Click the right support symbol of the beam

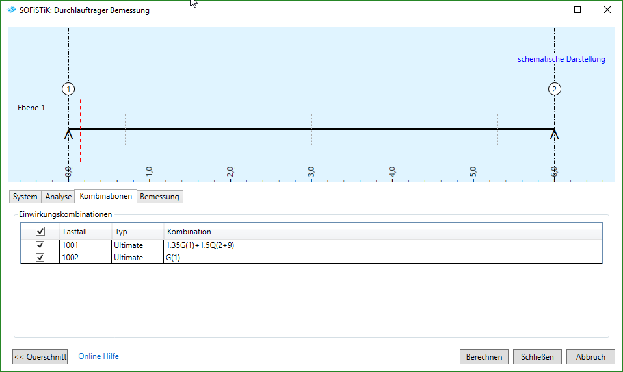[x=554, y=134]
